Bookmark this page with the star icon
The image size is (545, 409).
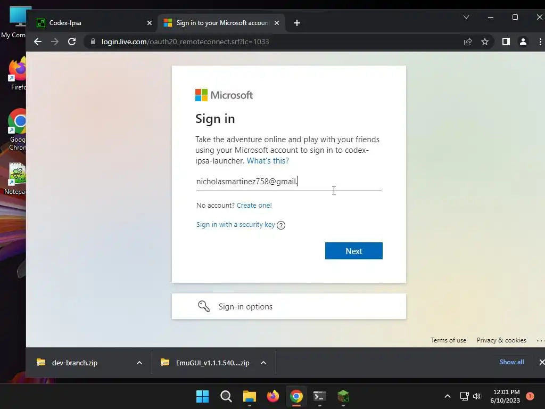click(485, 42)
